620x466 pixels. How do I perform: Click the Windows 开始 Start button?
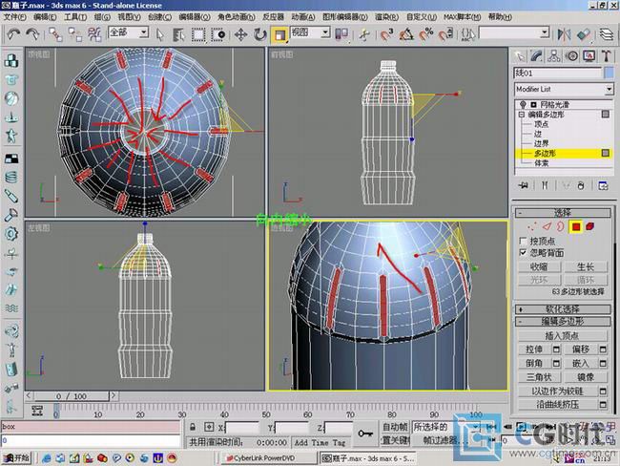(x=16, y=458)
